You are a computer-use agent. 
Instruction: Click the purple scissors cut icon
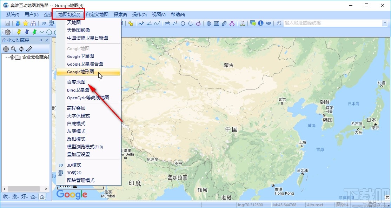click(x=232, y=23)
